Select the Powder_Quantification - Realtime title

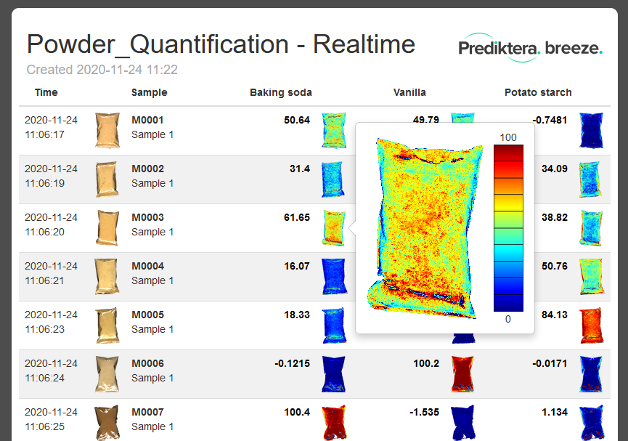pos(221,44)
